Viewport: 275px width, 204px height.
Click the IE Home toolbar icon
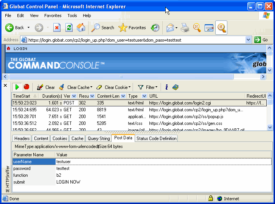click(81, 28)
